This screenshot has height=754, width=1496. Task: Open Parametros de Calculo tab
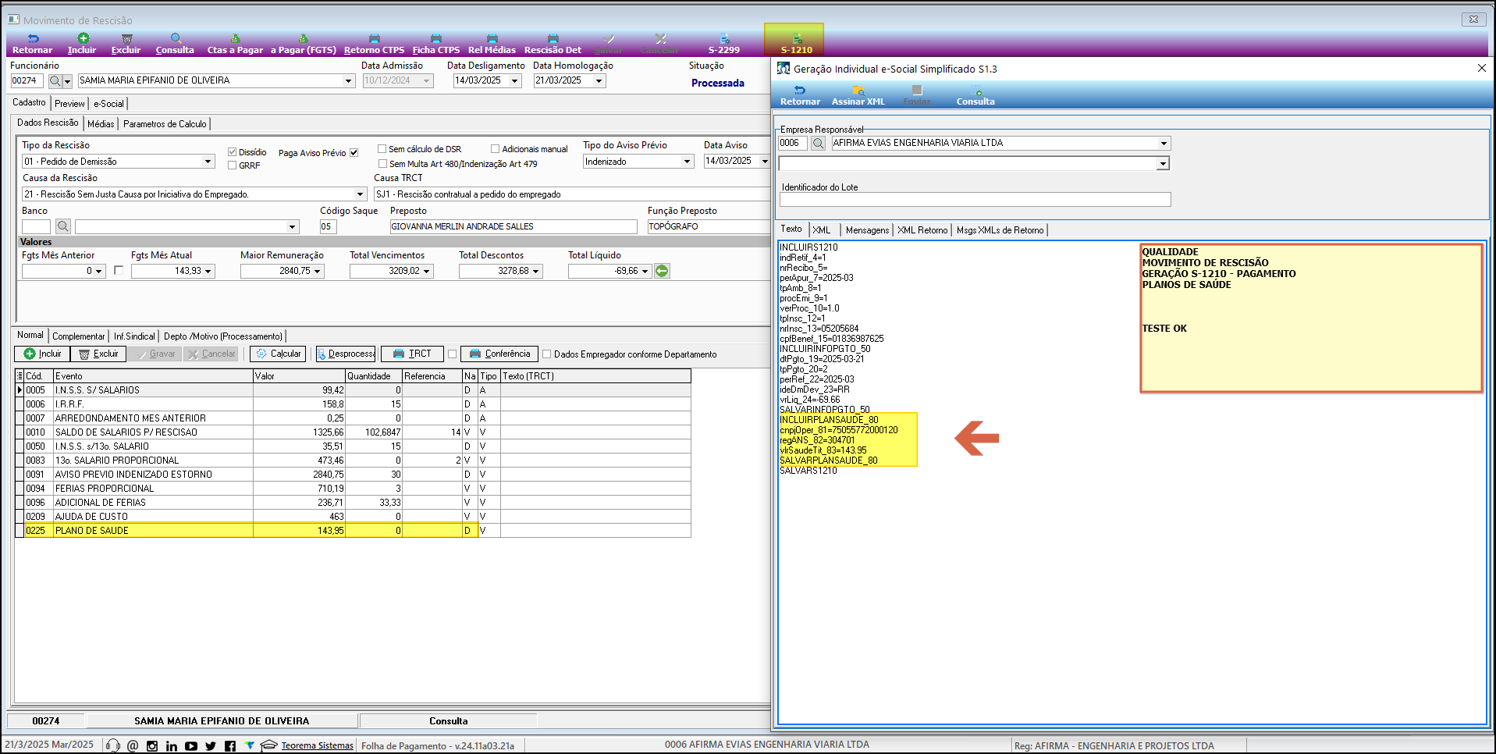tap(165, 124)
